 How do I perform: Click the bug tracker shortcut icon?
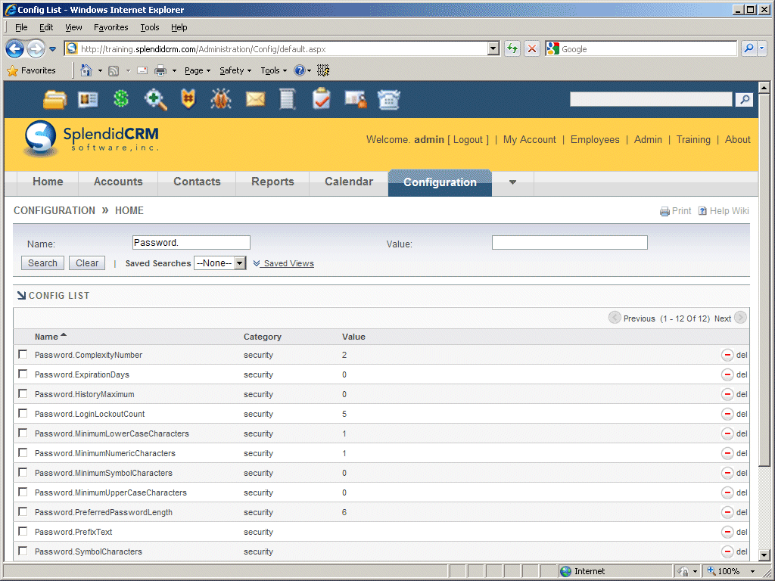221,99
